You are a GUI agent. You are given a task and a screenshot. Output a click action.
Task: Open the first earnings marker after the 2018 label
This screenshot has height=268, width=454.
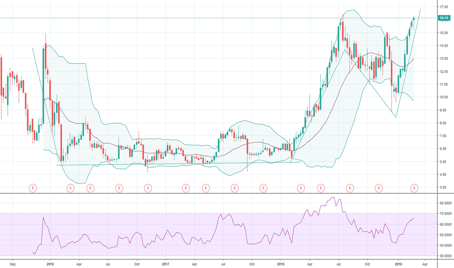click(301, 188)
